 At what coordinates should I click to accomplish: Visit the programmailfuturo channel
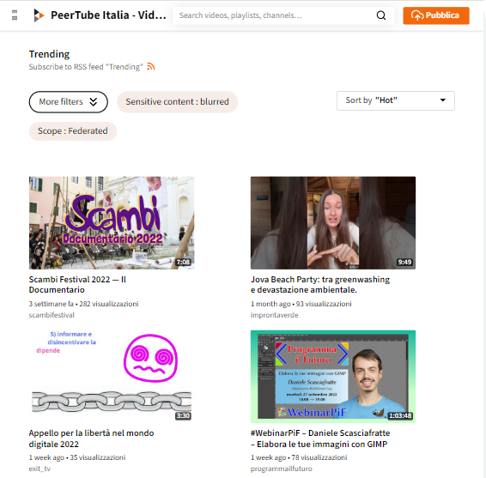[281, 469]
